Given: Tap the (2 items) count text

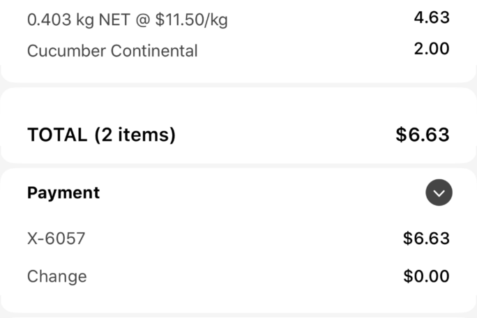Looking at the screenshot, I should 135,135.
